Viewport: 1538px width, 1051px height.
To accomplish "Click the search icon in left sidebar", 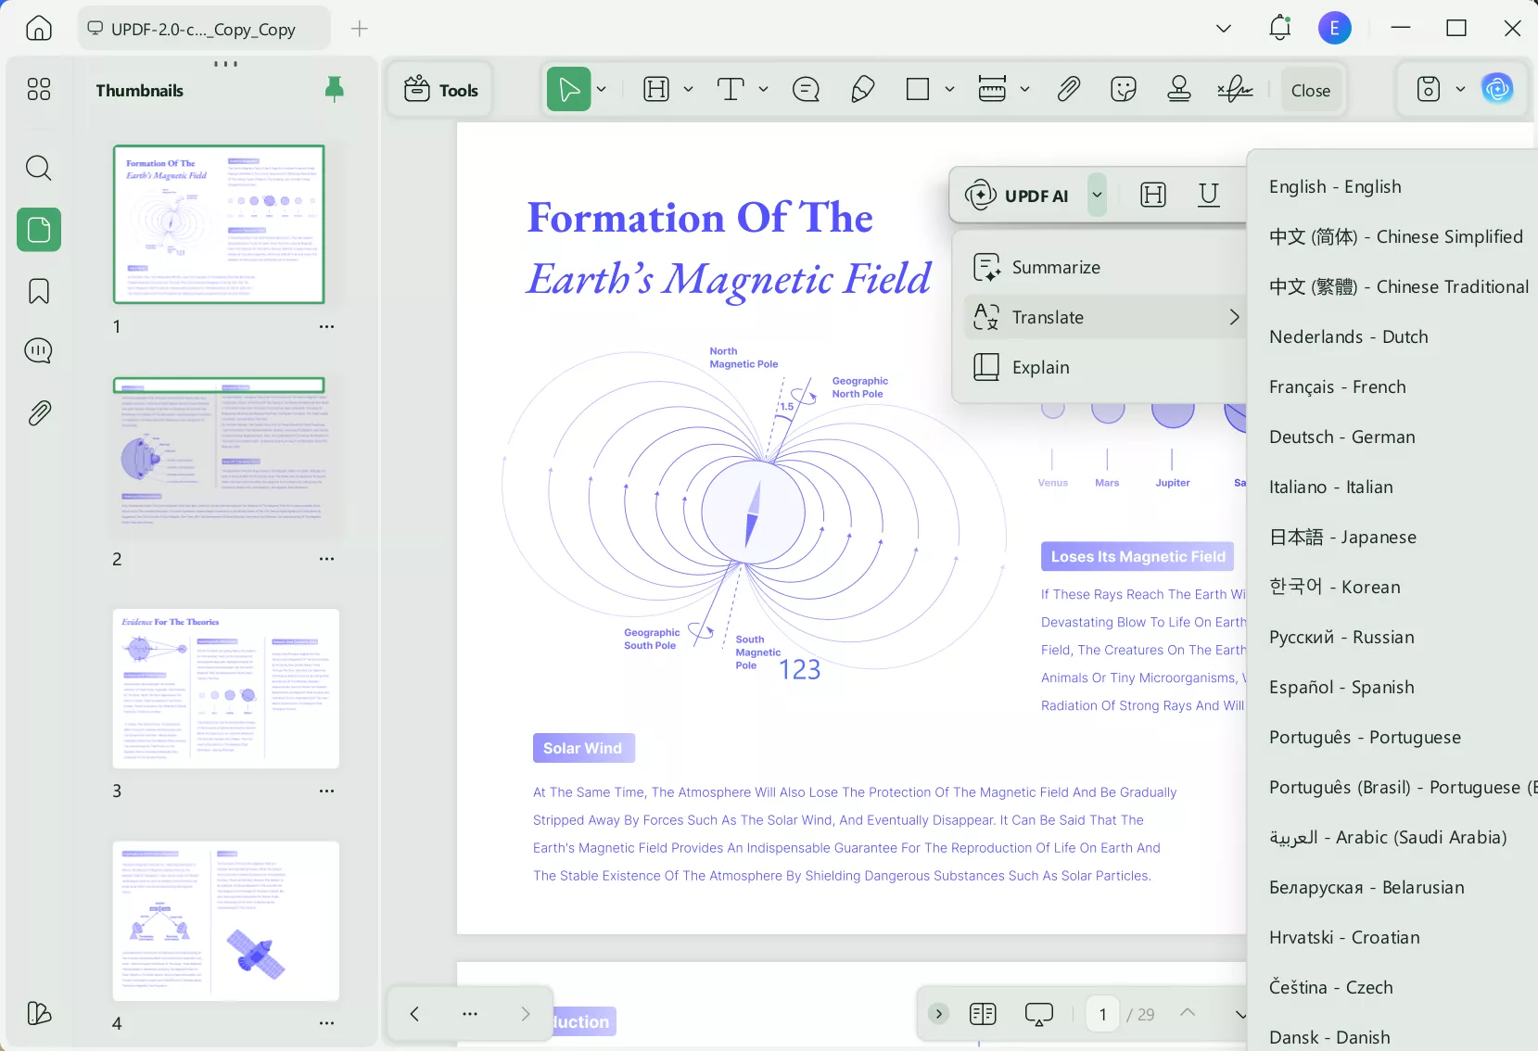I will point(38,168).
